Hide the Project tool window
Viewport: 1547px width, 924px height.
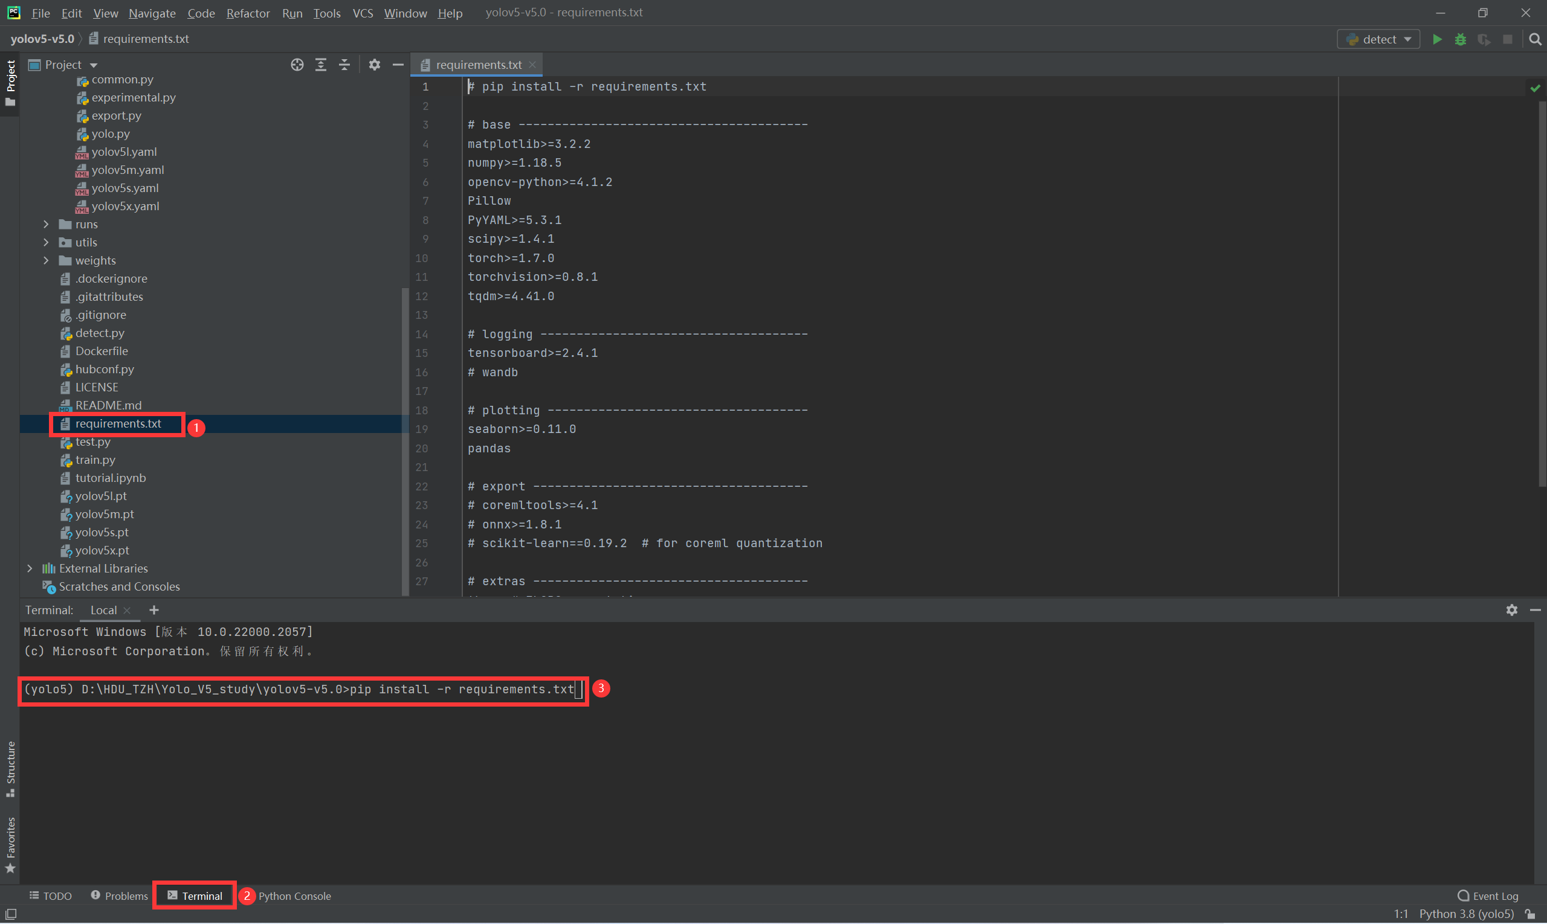(398, 65)
